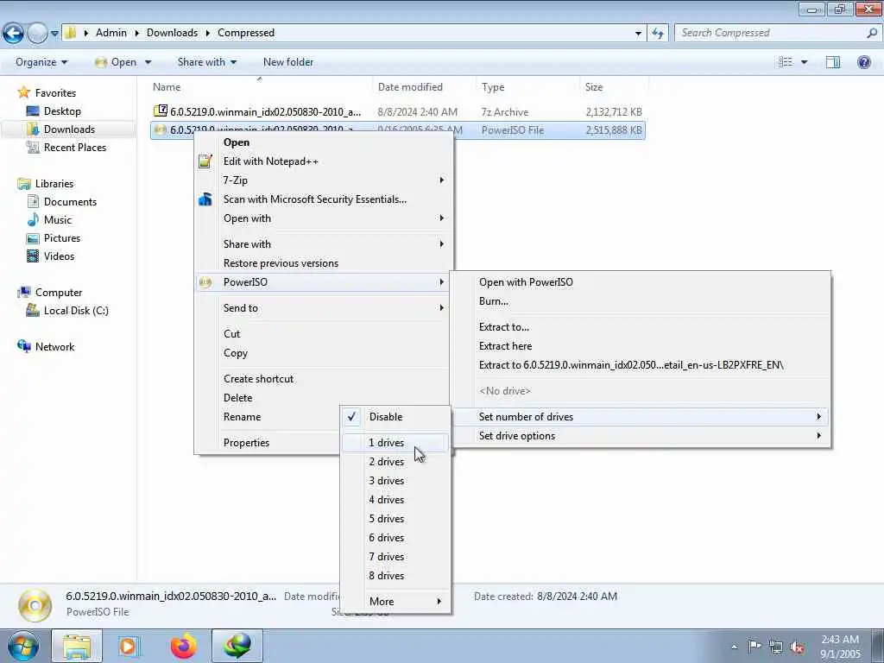The width and height of the screenshot is (884, 663).
Task: Open Properties from the context menu
Action: 268,443
